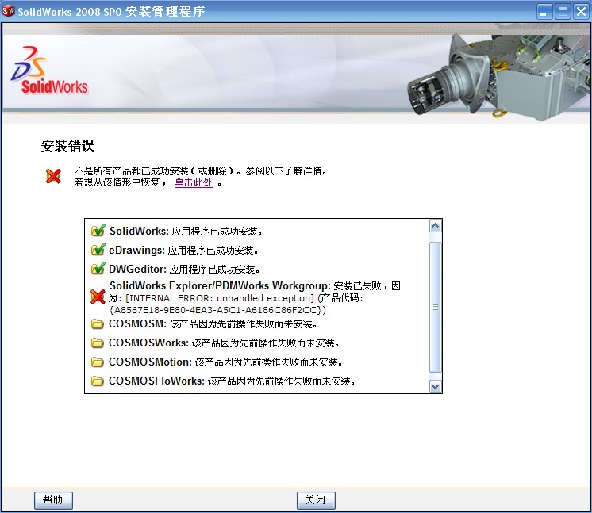The width and height of the screenshot is (592, 513).
Task: Click the 帮助 help button
Action: click(x=53, y=500)
